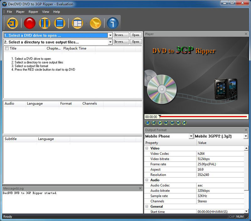
Task: Open the output directory dropdown
Action: click(110, 42)
